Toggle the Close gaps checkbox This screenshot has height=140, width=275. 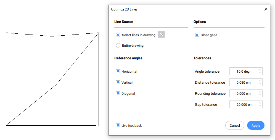[x=197, y=35]
